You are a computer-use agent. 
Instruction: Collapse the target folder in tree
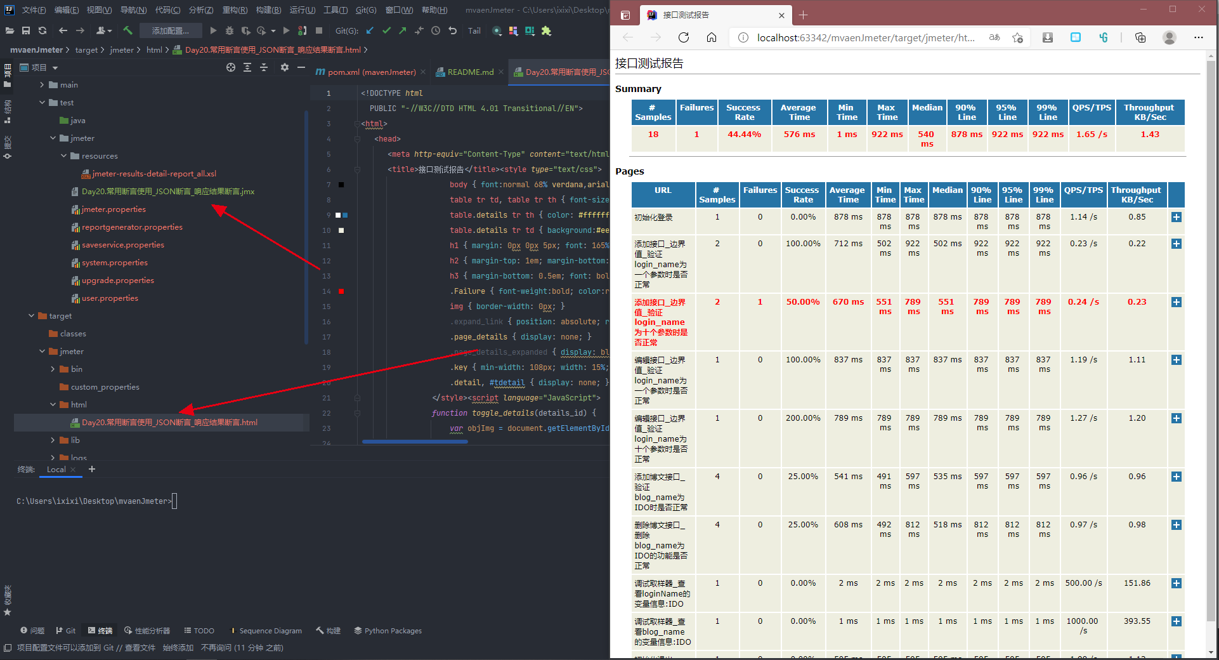pos(32,316)
